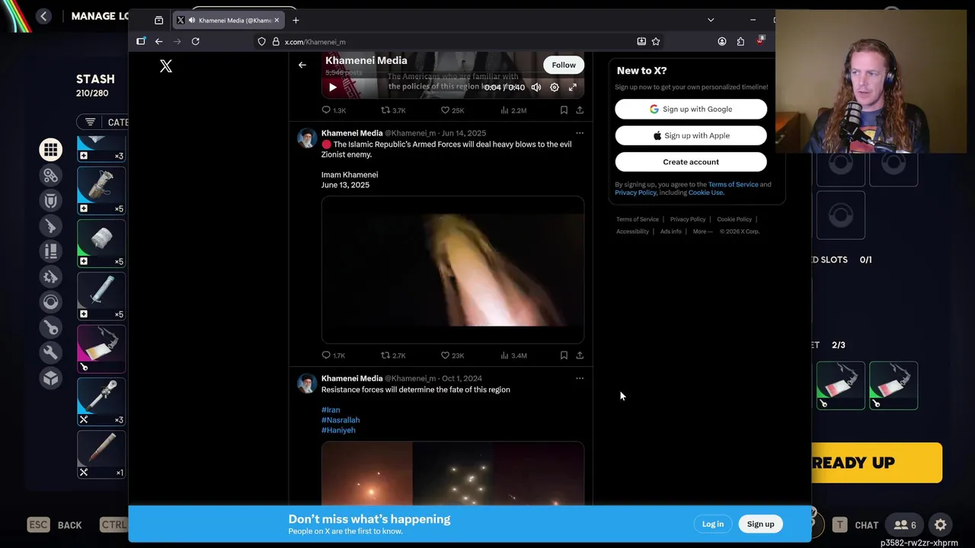
Task: Play the video at the top of the timeline
Action: coord(332,88)
